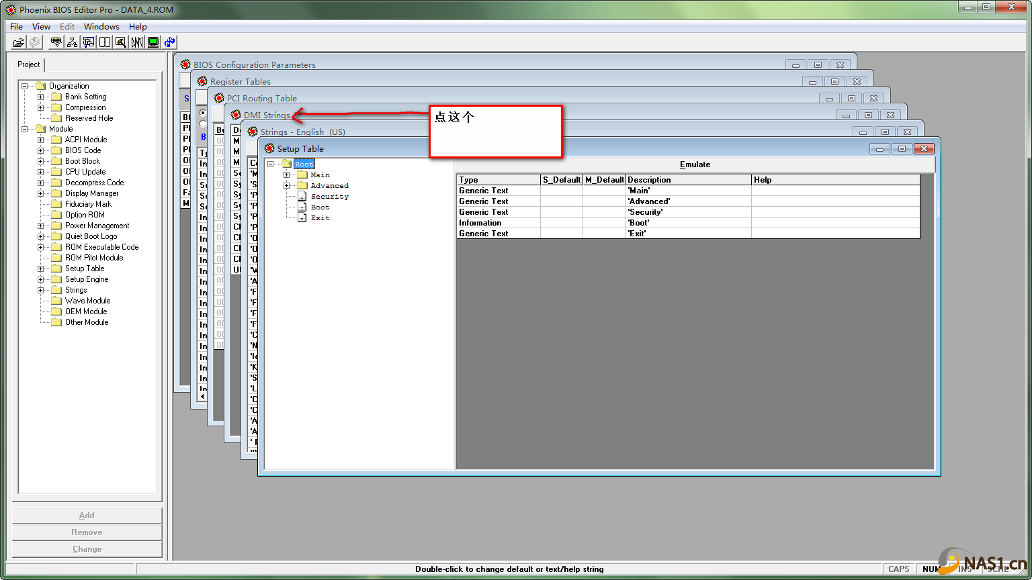Expand the ACPI Module node
The width and height of the screenshot is (1032, 580).
(41, 140)
